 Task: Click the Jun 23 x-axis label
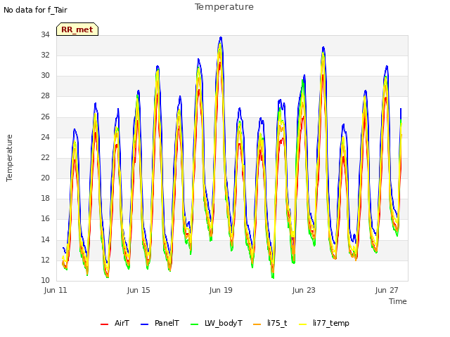(x=304, y=290)
